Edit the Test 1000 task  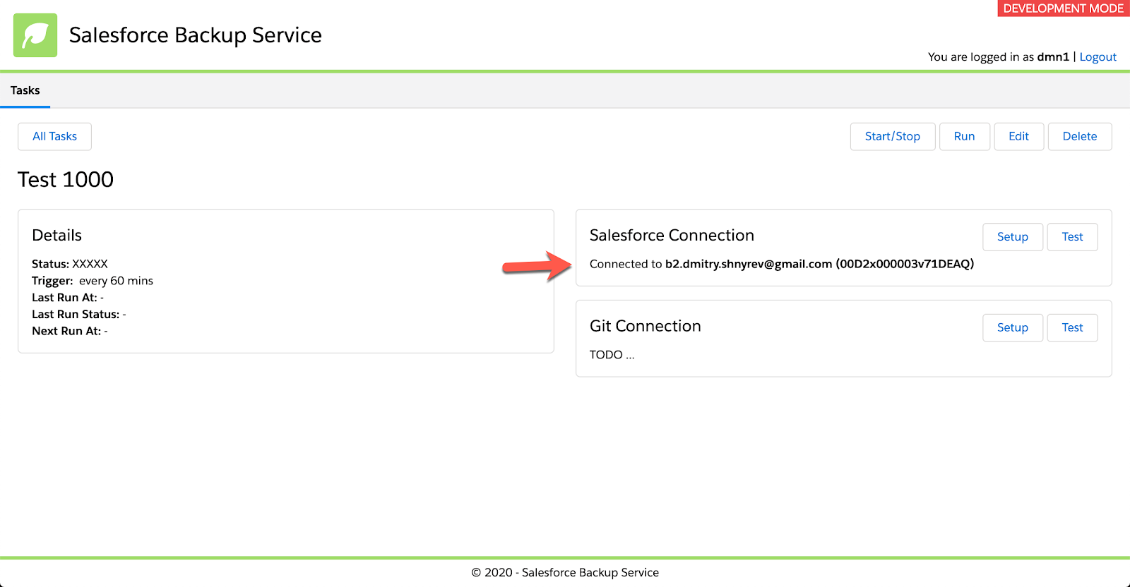[x=1018, y=136]
